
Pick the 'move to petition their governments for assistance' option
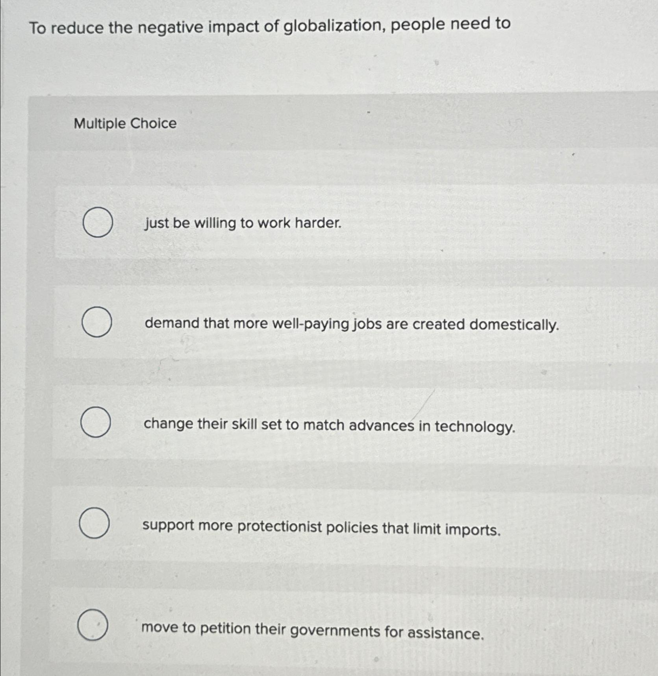pos(93,624)
